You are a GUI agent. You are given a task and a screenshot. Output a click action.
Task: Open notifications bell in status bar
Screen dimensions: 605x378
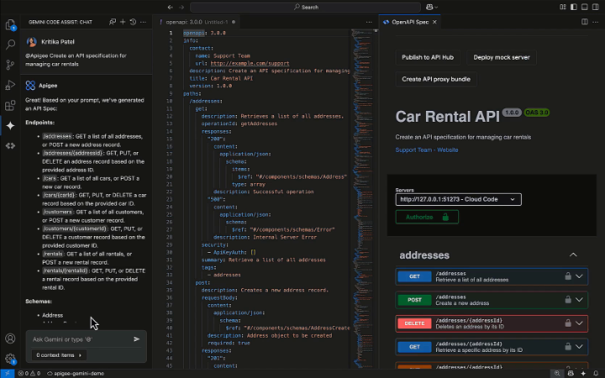click(x=596, y=373)
